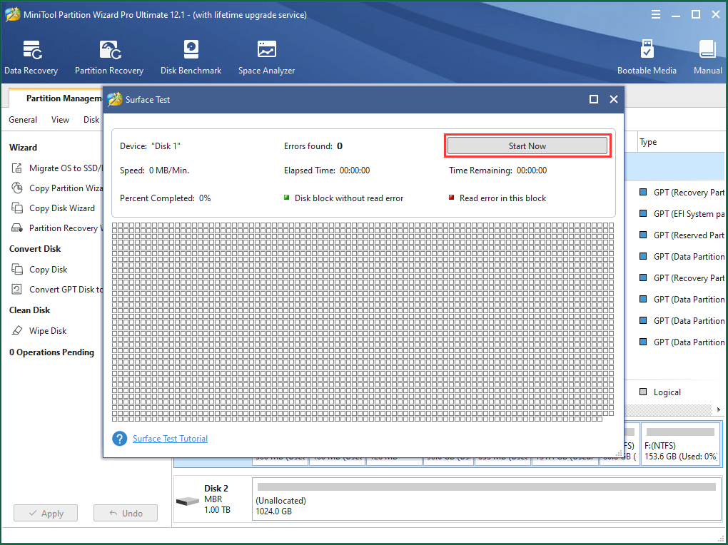
Task: Click Start Now to begin surface test
Action: point(527,146)
